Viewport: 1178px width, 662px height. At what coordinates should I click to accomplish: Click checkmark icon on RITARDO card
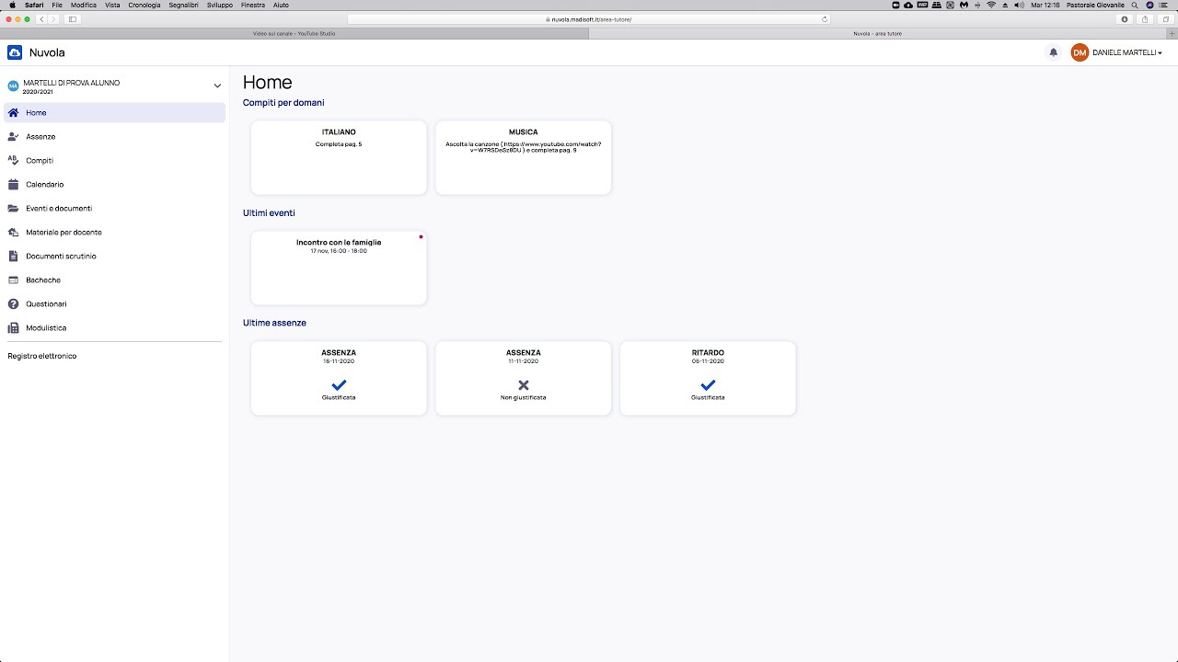[x=708, y=385]
